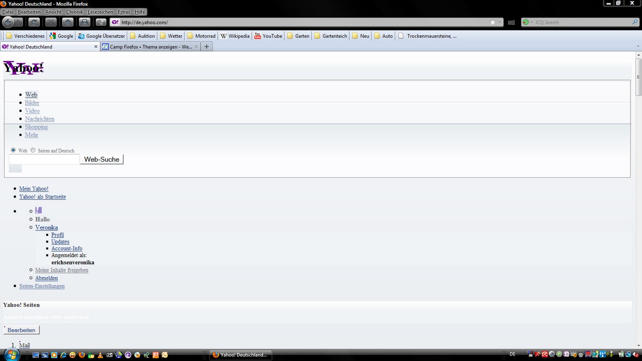This screenshot has height=361, width=642.
Task: Close the Camp Firefox tab
Action: coord(196,47)
